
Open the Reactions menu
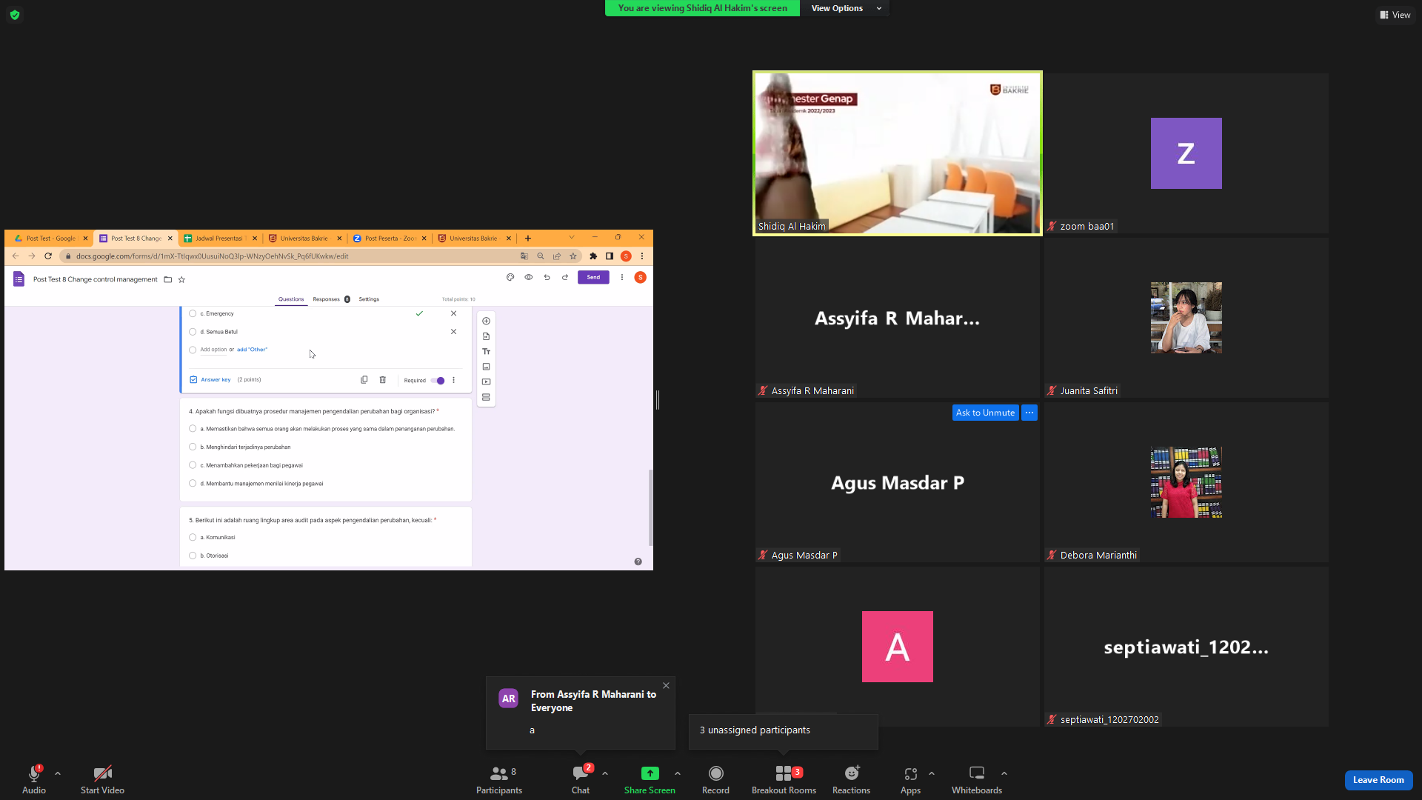point(851,779)
